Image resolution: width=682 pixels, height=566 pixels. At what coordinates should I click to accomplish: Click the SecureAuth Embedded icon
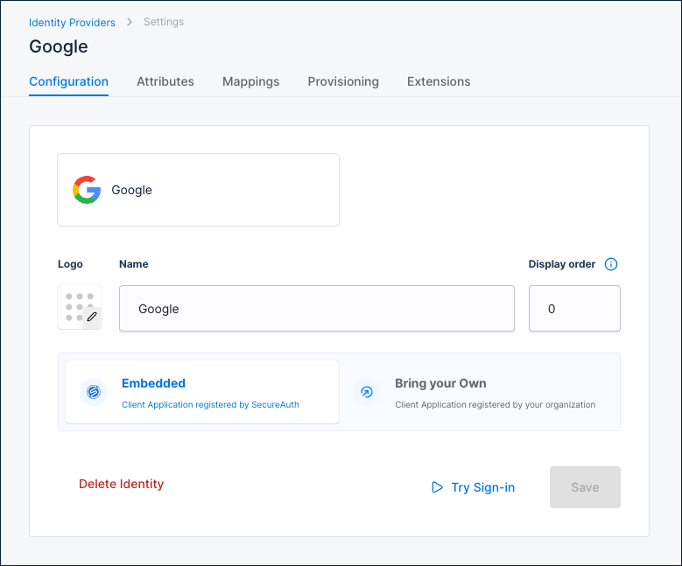tap(94, 392)
